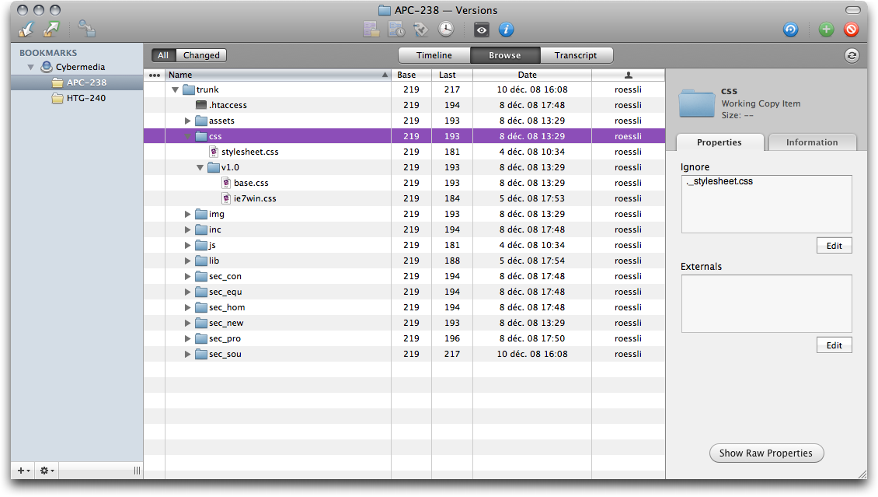Viewport: 878px width, 497px height.
Task: Click the red Delete icon
Action: pyautogui.click(x=851, y=29)
